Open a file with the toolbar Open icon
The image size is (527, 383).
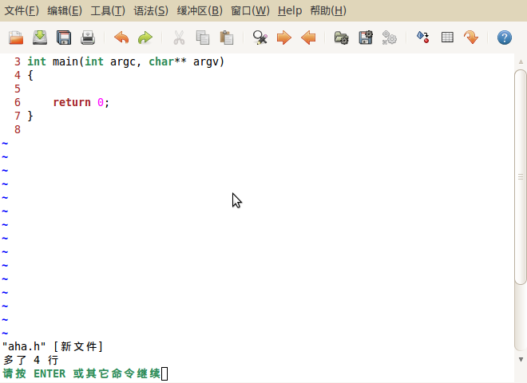pyautogui.click(x=16, y=38)
